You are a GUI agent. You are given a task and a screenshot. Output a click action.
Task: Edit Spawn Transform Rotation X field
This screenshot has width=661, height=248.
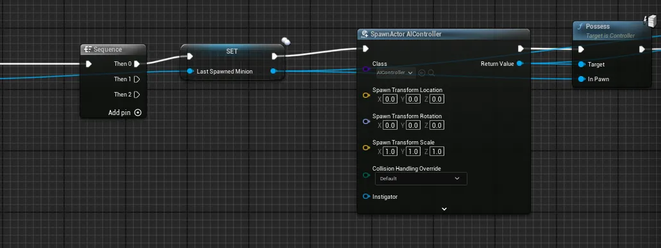point(390,125)
